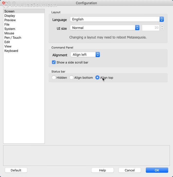Select Align bottom status bar option
Image resolution: width=173 pixels, height=177 pixels.
(x=71, y=78)
